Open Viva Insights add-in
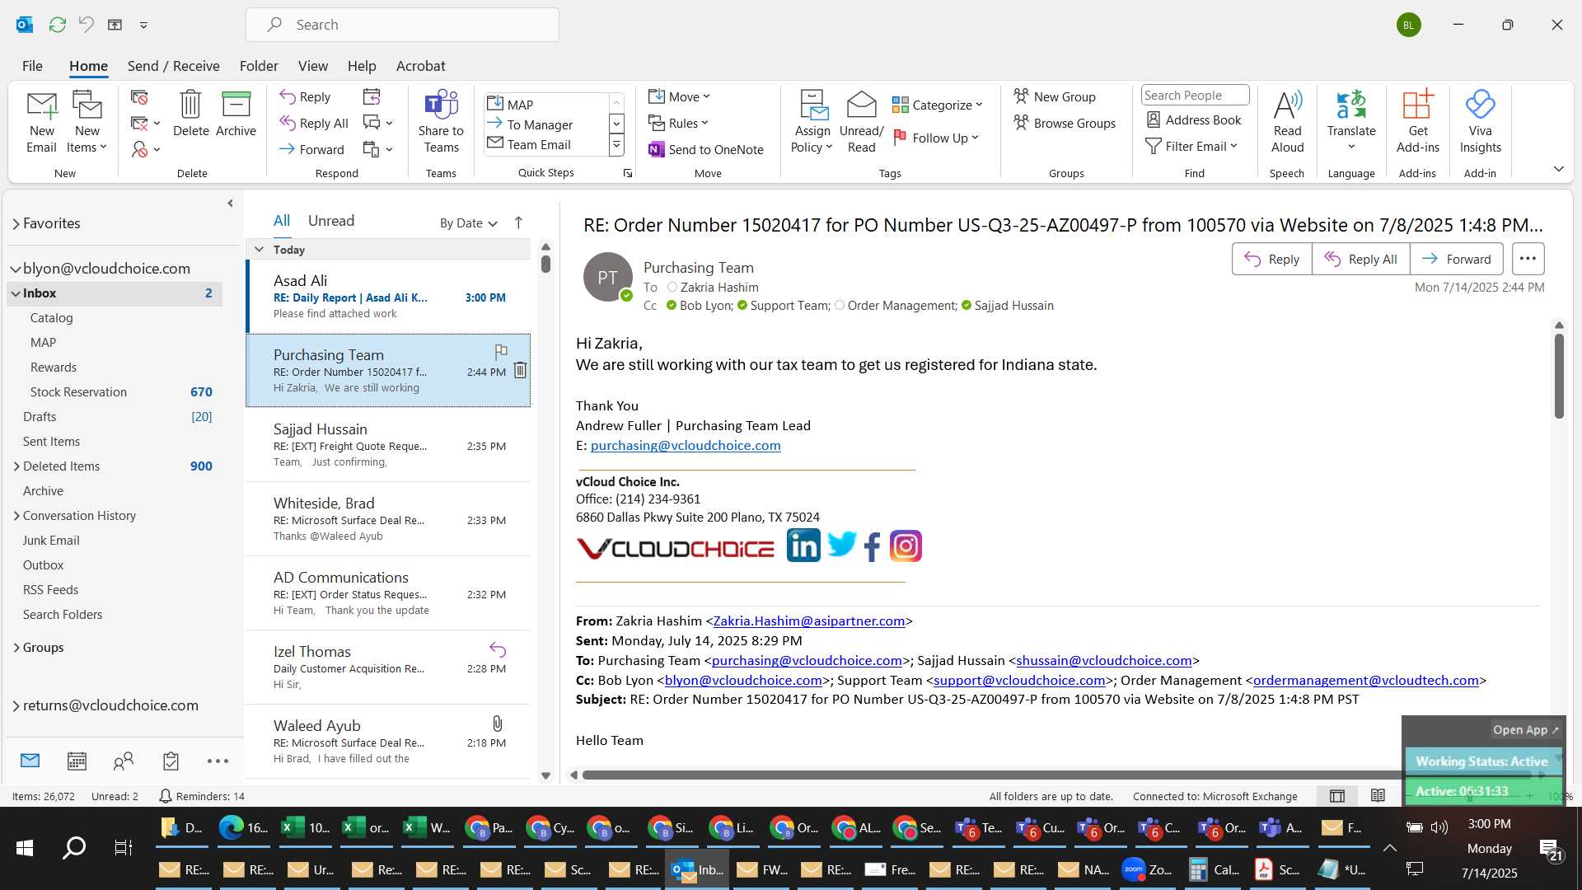 coord(1480,122)
